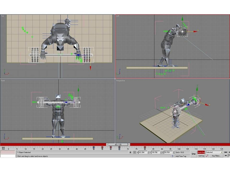Image resolution: width=230 pixels, height=172 pixels.
Task: Open the Key Filters dialog
Action: [x=216, y=156]
